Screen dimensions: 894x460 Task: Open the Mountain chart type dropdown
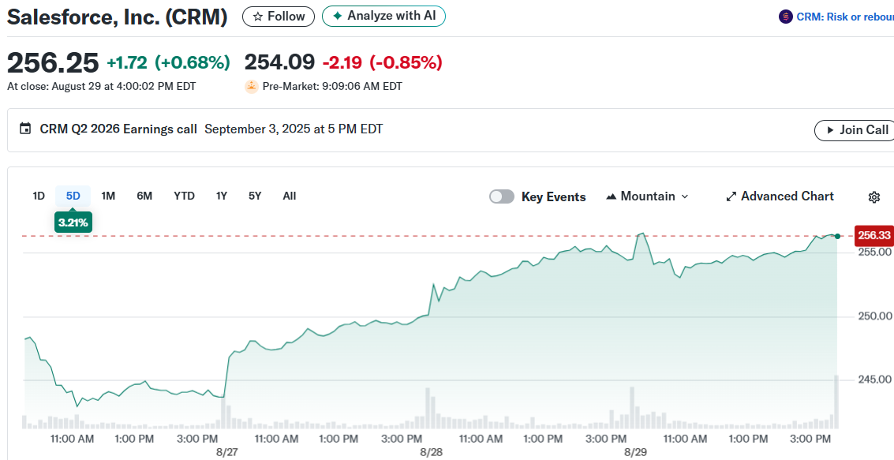click(647, 196)
